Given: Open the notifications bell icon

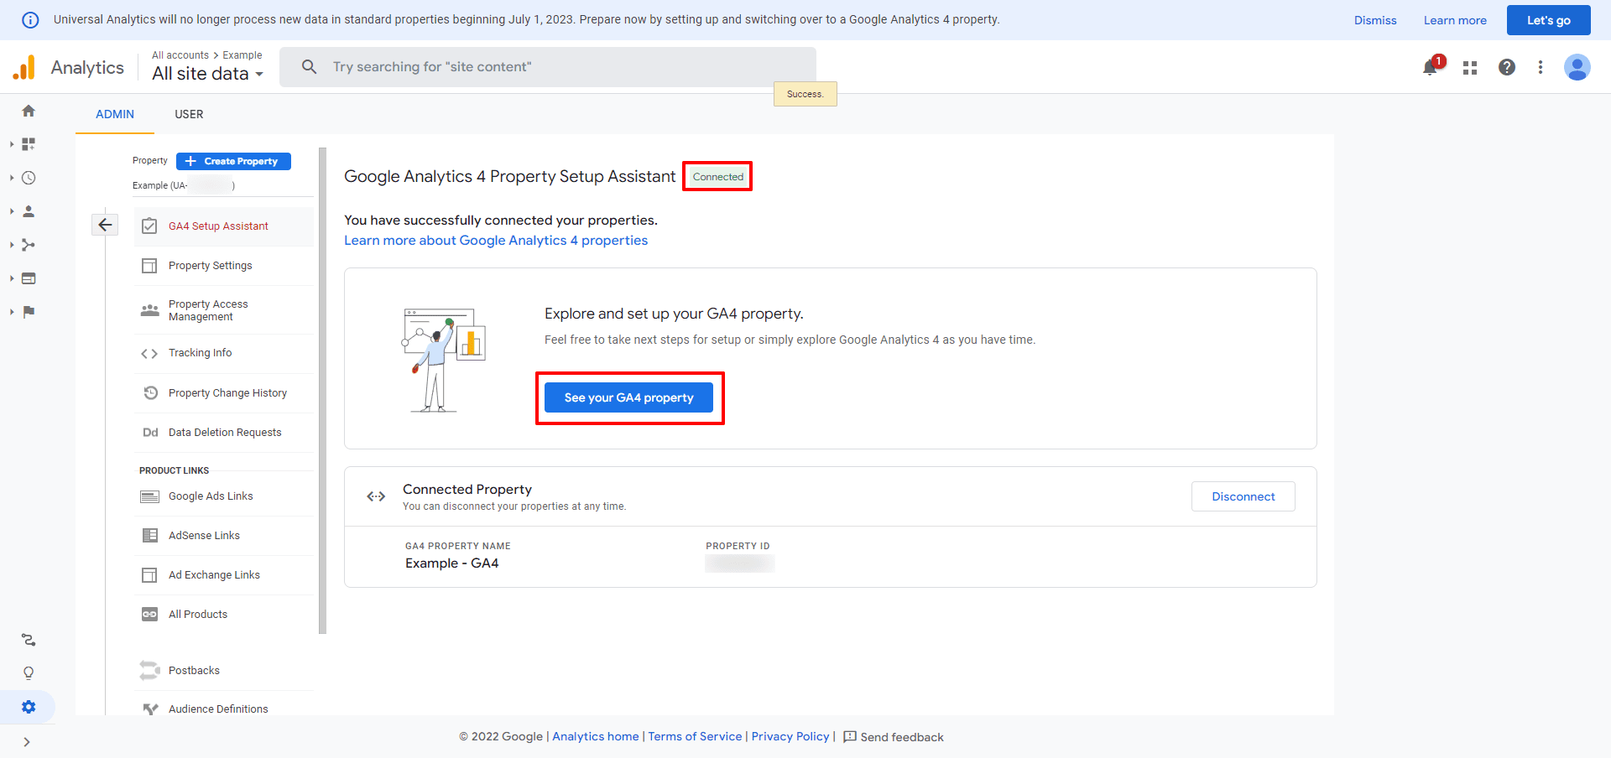Looking at the screenshot, I should [x=1431, y=67].
